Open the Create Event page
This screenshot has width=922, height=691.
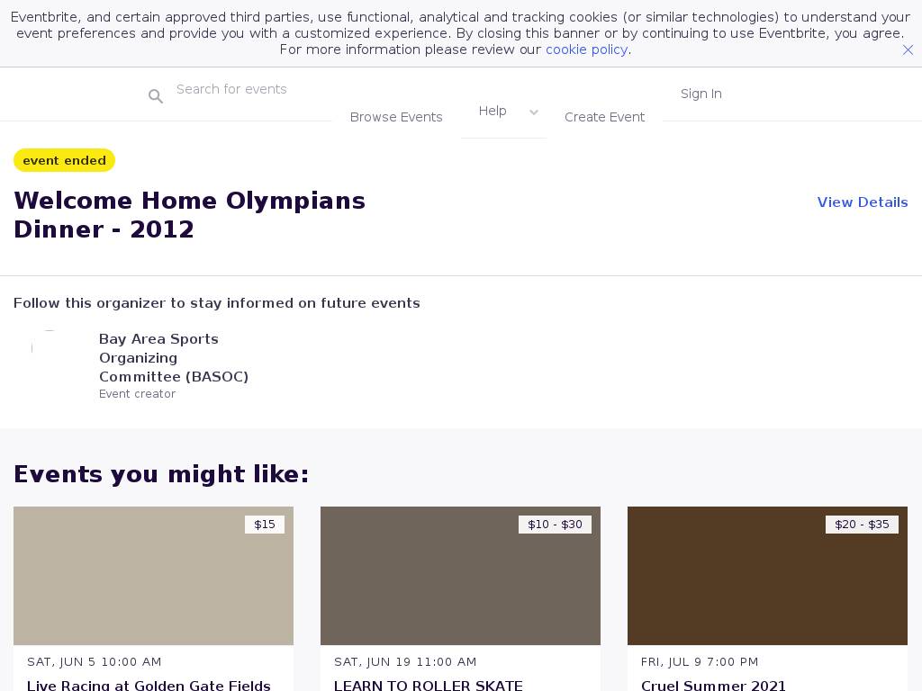(604, 117)
